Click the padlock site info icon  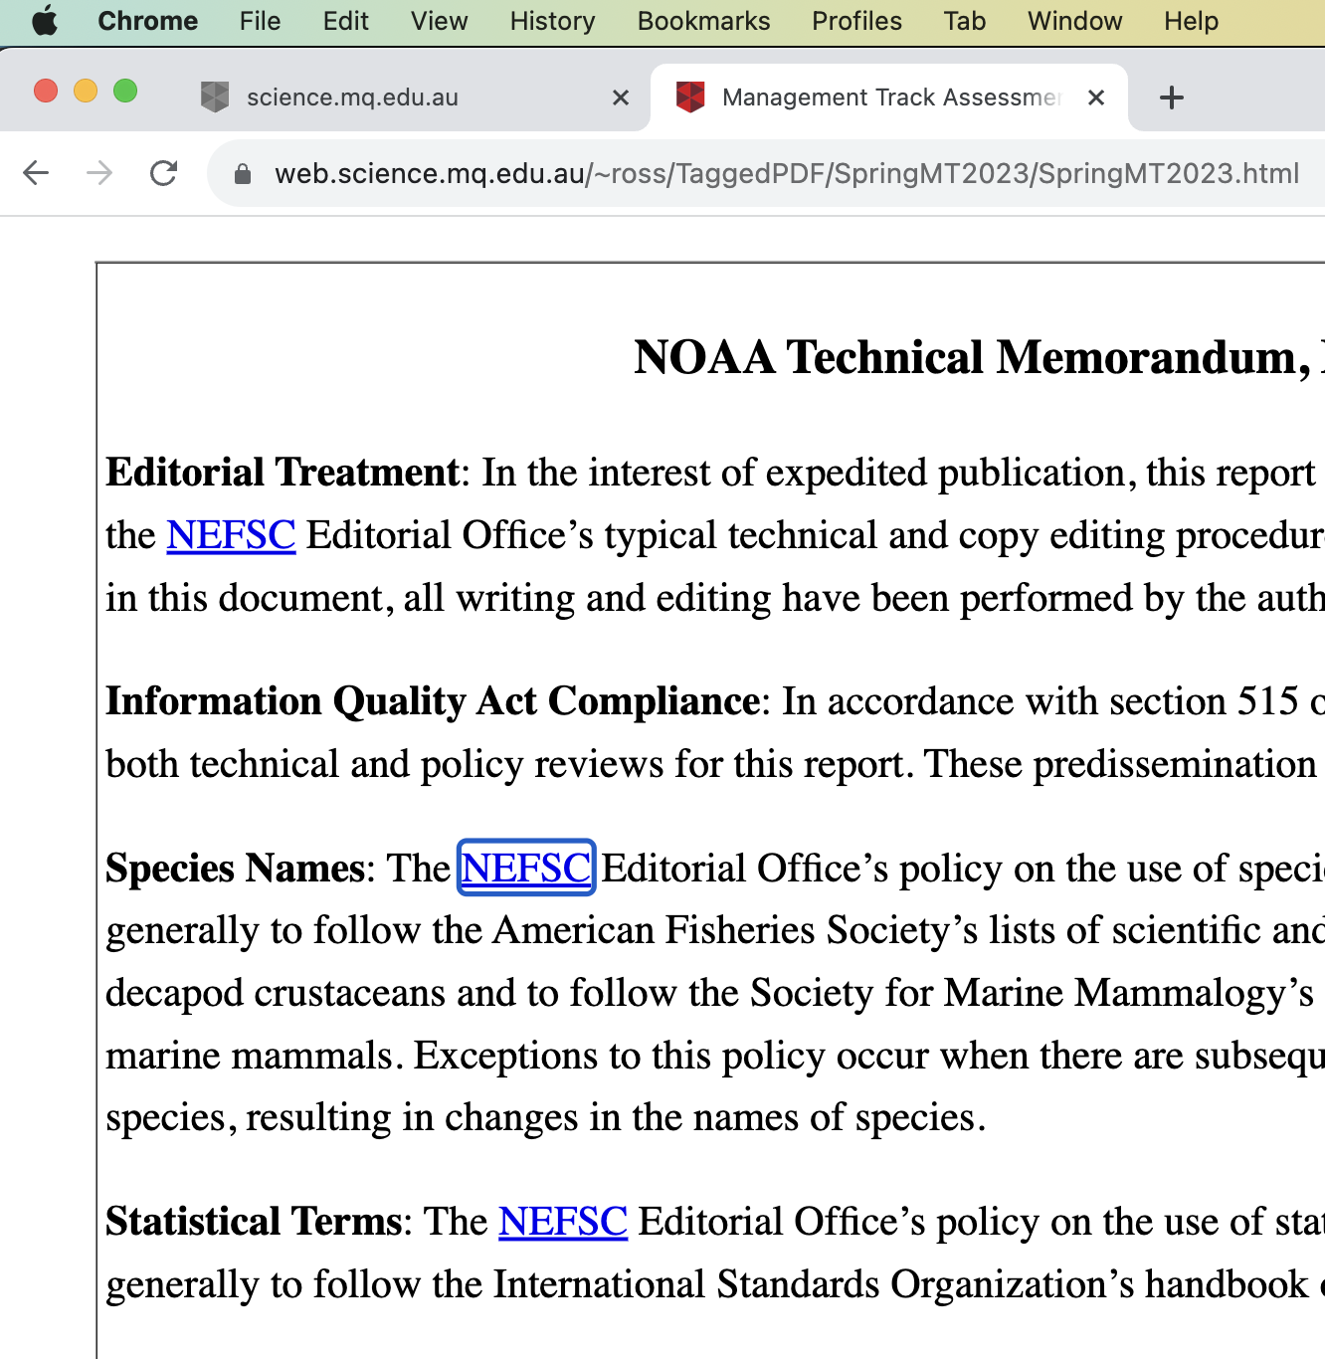(x=242, y=174)
